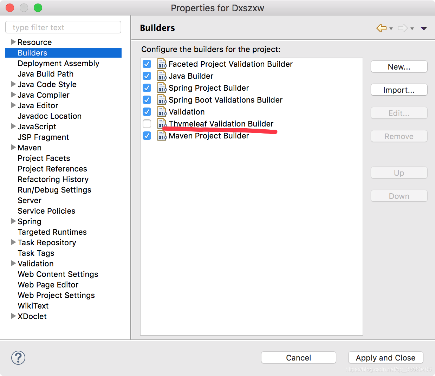Click the filter text field
Screen dimensions: 435x376
click(63, 27)
